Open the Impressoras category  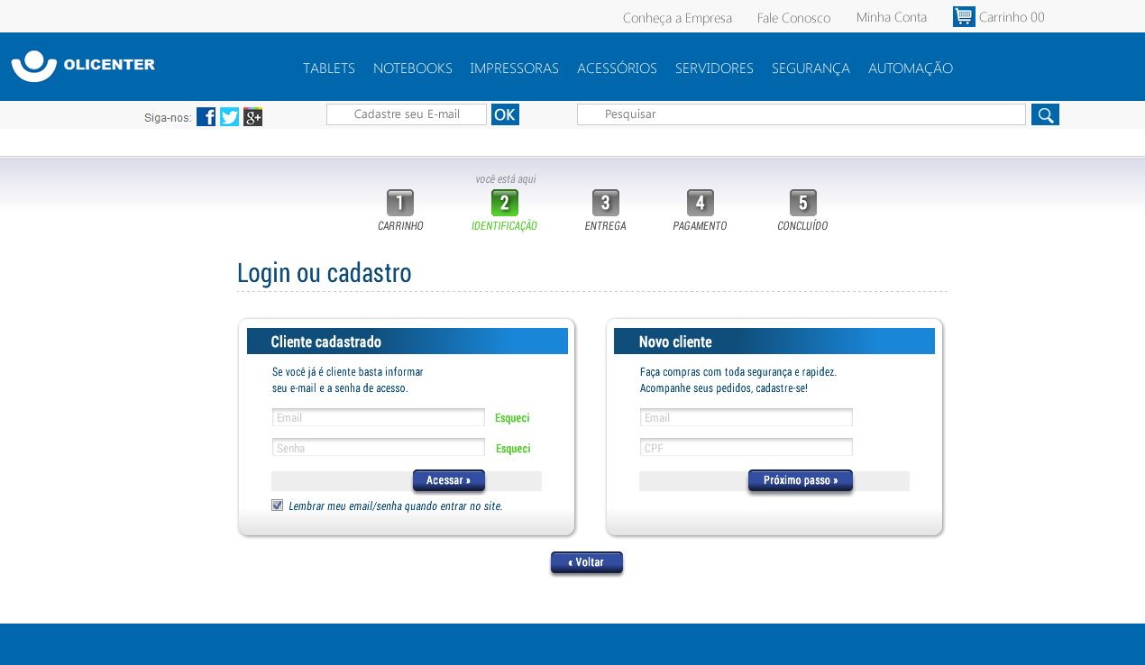click(x=514, y=68)
